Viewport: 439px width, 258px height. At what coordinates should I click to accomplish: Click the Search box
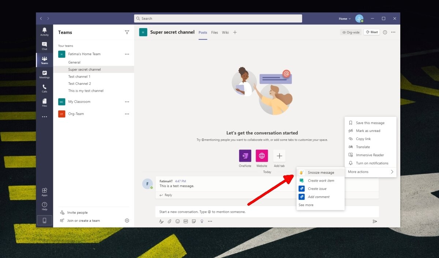click(x=218, y=19)
